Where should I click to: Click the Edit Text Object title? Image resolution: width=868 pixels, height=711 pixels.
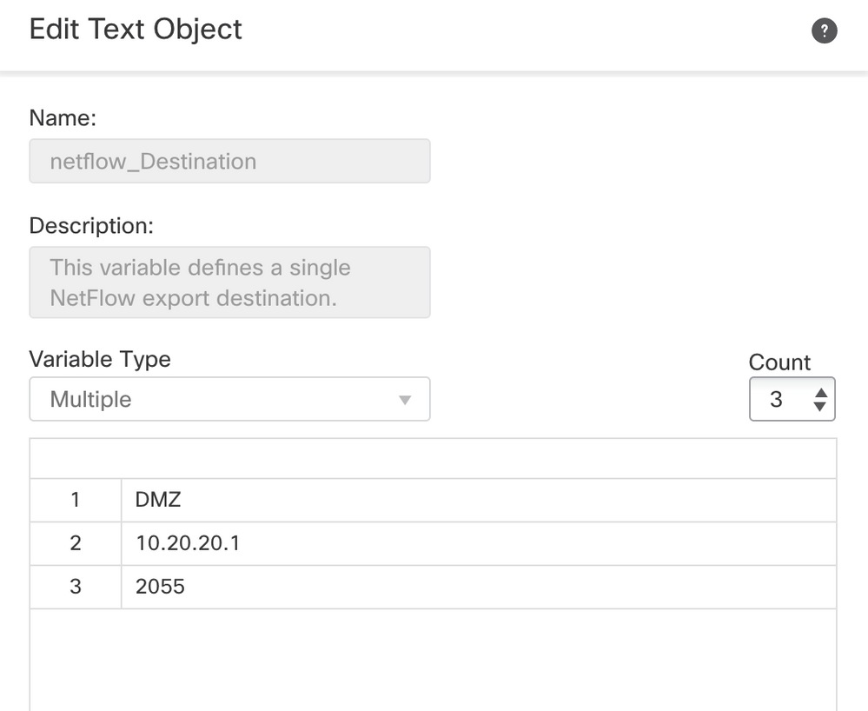point(136,30)
